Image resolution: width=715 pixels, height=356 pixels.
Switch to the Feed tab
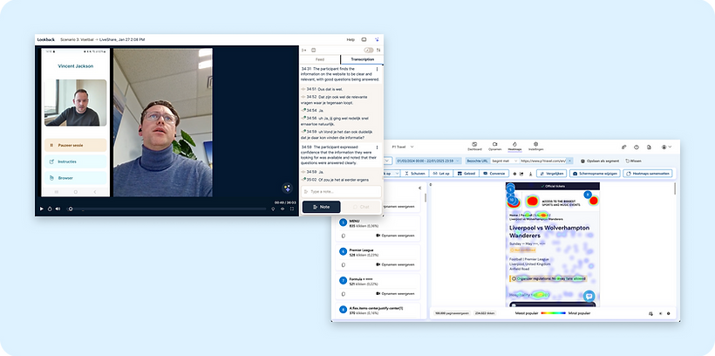320,59
